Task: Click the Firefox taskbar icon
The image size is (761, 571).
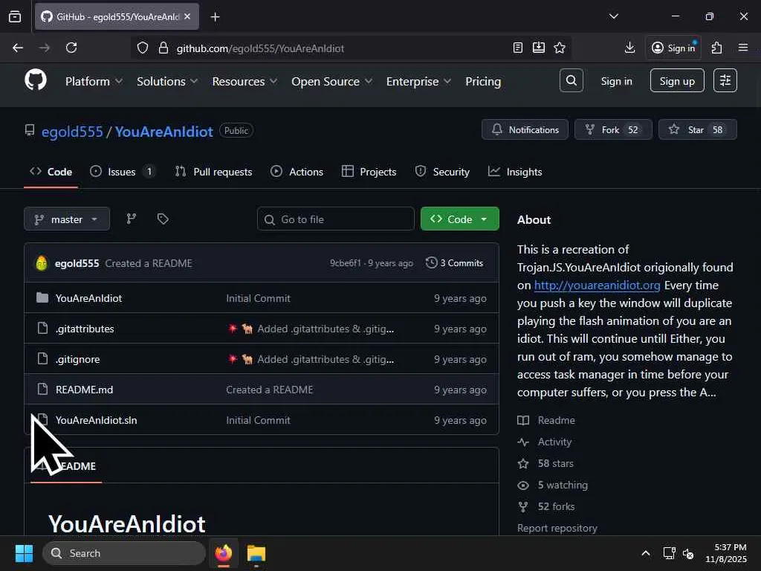Action: (223, 553)
